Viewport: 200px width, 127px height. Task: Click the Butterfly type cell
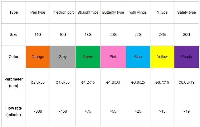[113, 12]
